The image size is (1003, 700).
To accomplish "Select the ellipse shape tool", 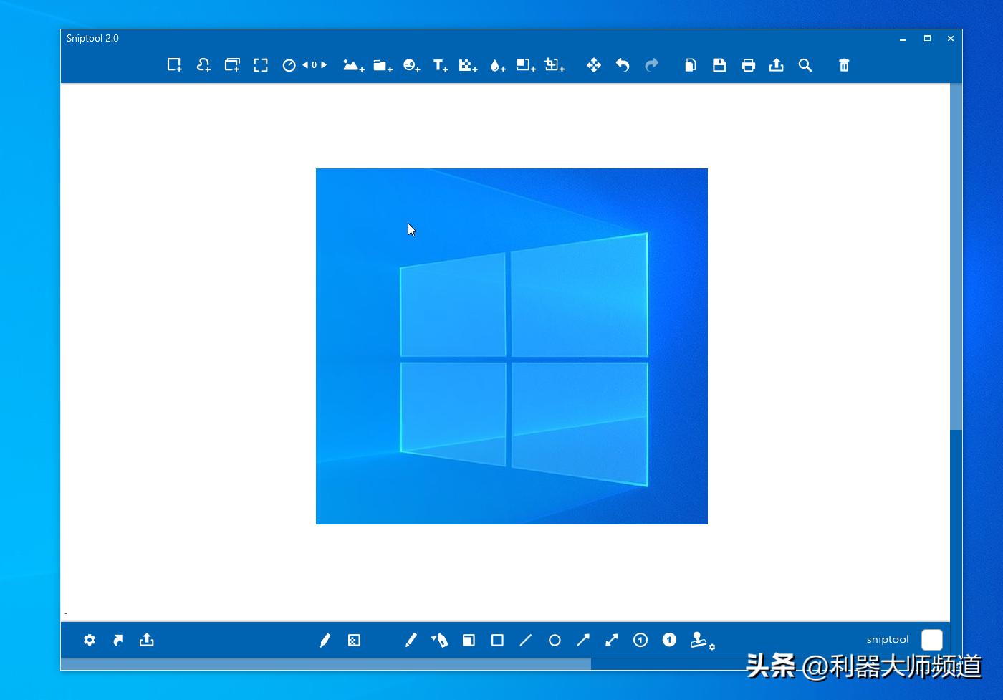I will [x=555, y=640].
